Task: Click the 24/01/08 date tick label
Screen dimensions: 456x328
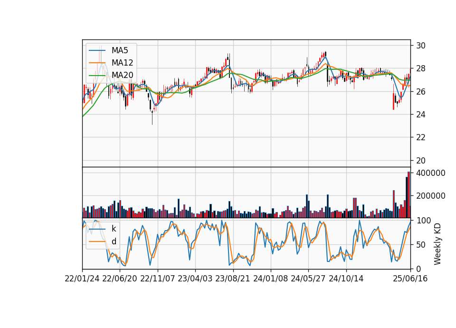Action: tap(270, 279)
